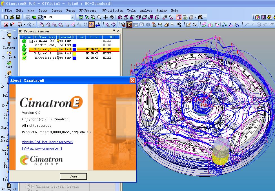
Task: Click the tree structure toolbar icon
Action: (179, 25)
